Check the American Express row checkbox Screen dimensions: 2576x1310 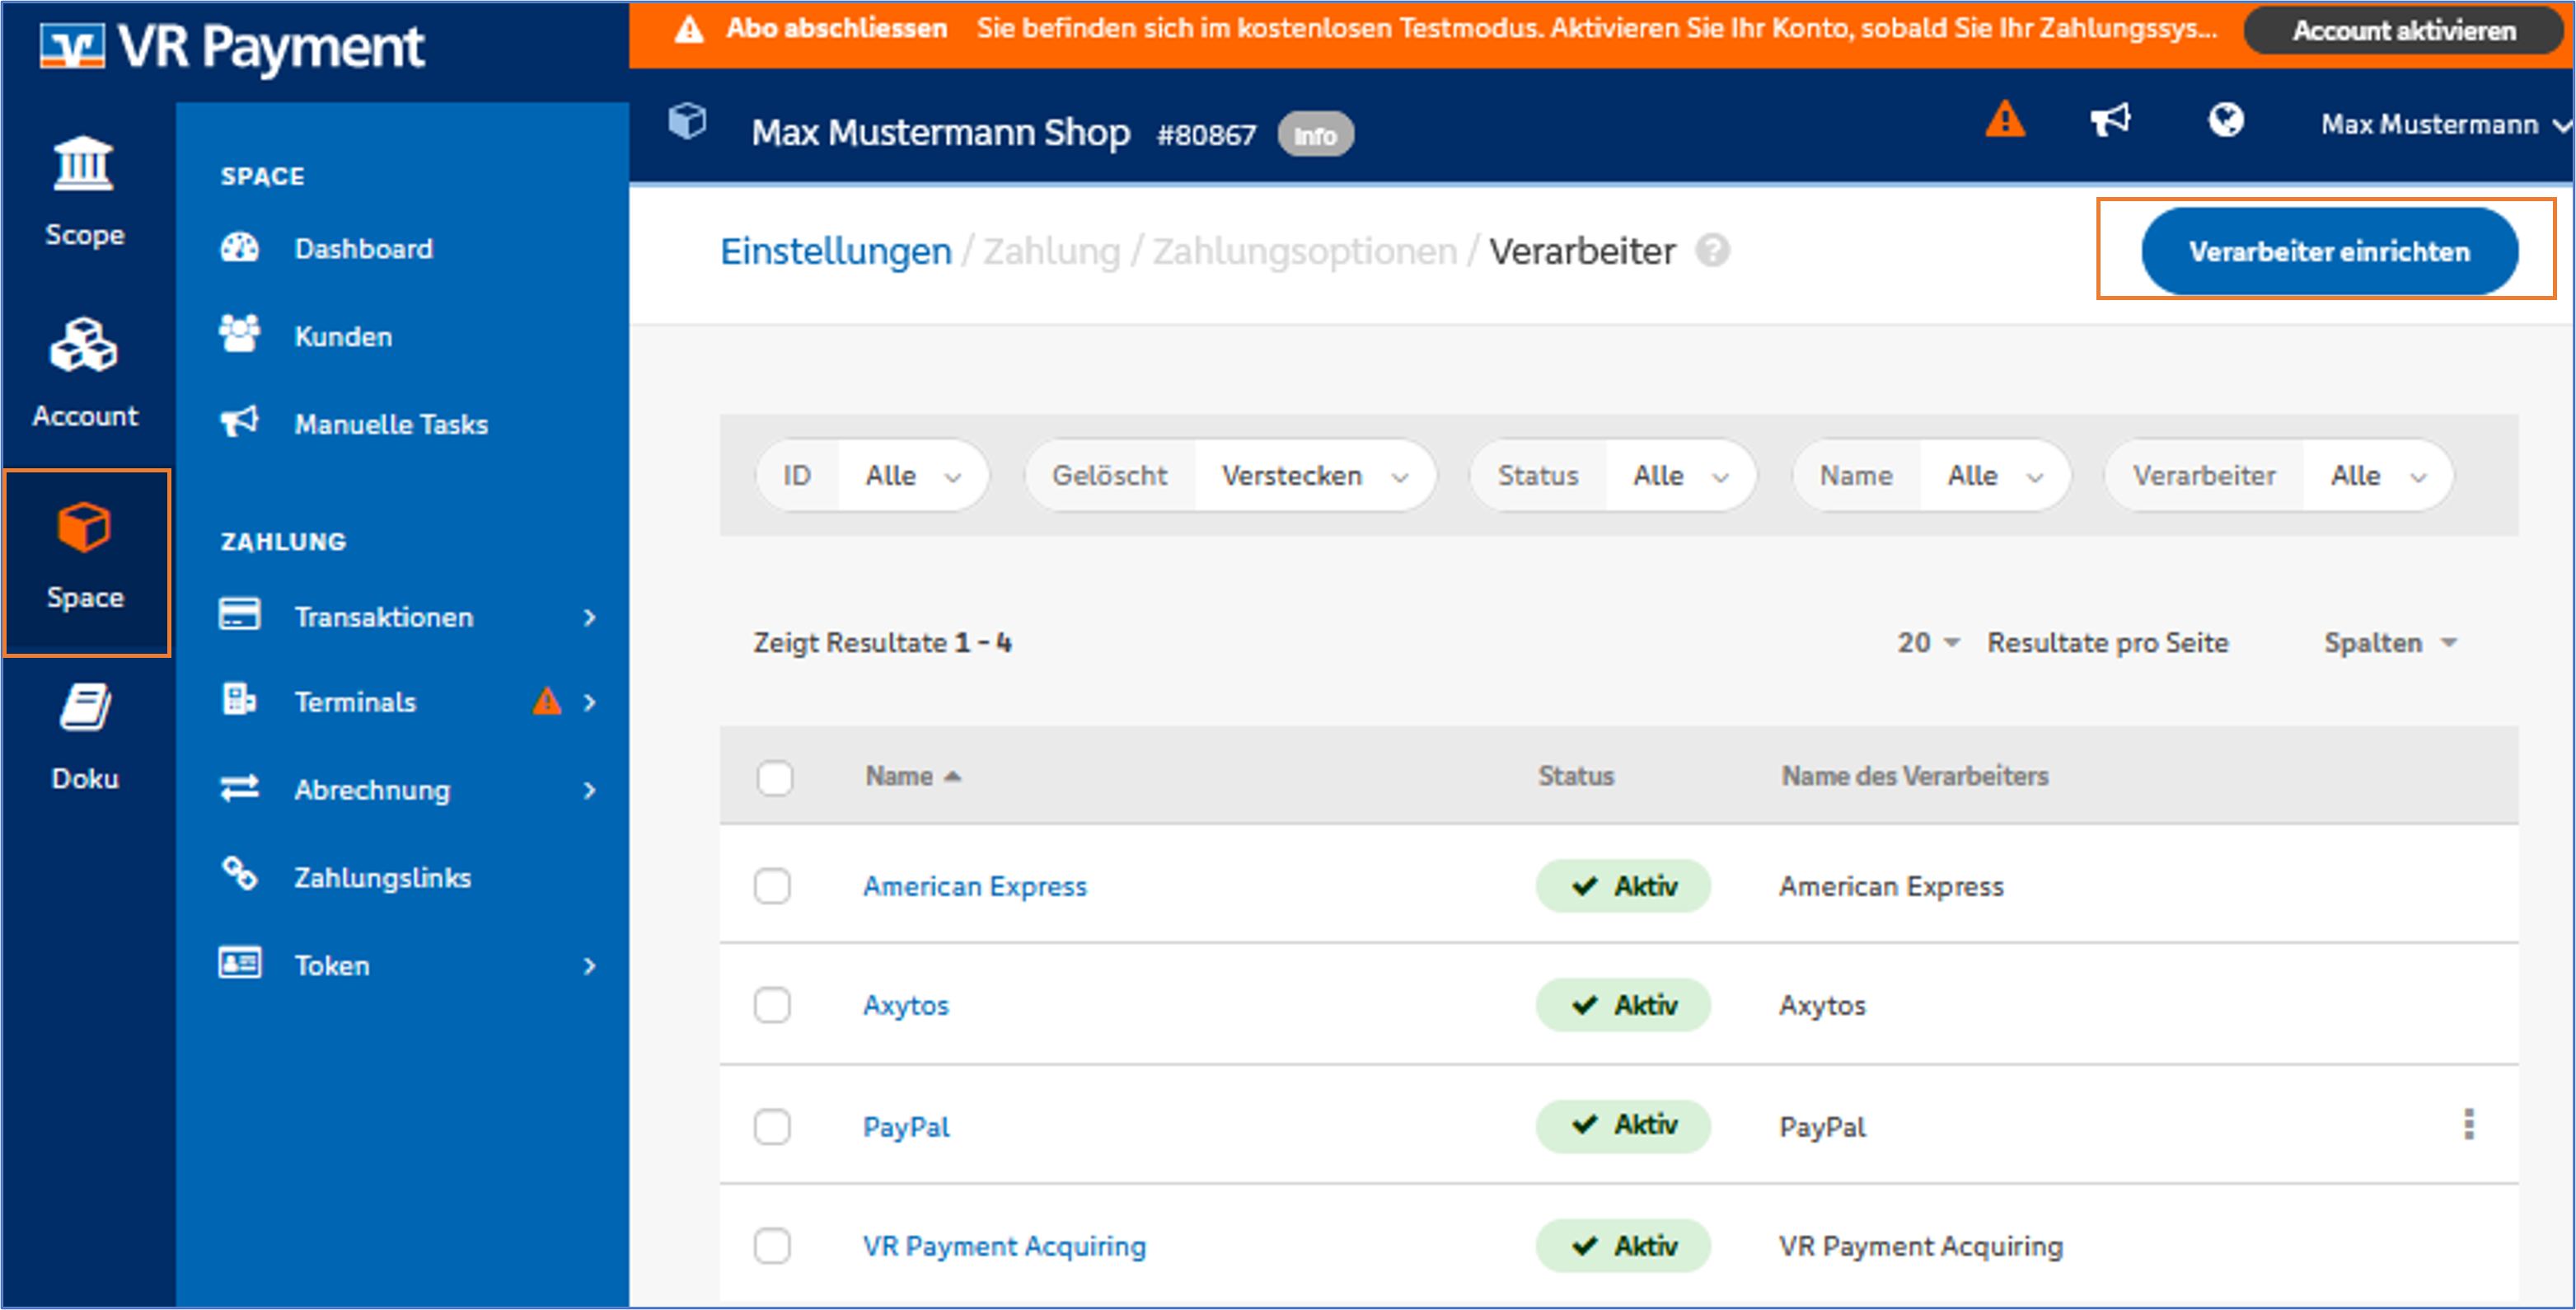[772, 885]
